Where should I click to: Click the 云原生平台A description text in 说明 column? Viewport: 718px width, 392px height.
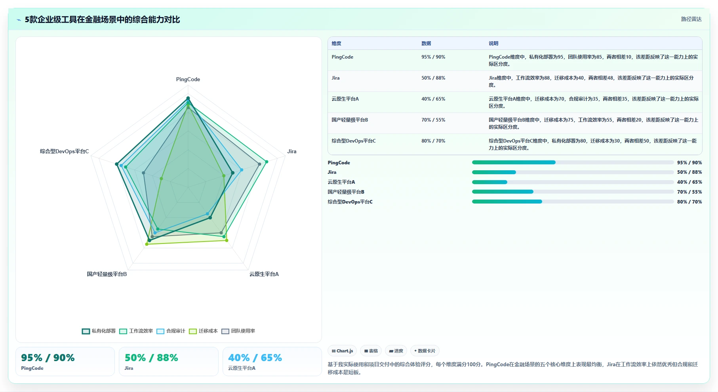coord(594,103)
